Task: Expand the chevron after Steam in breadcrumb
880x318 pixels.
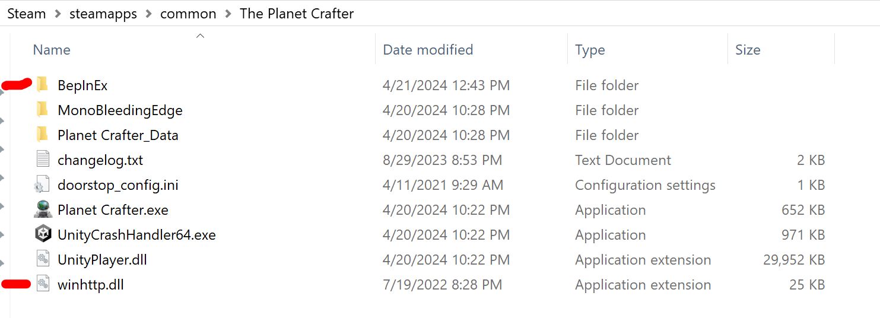Action: pyautogui.click(x=58, y=14)
